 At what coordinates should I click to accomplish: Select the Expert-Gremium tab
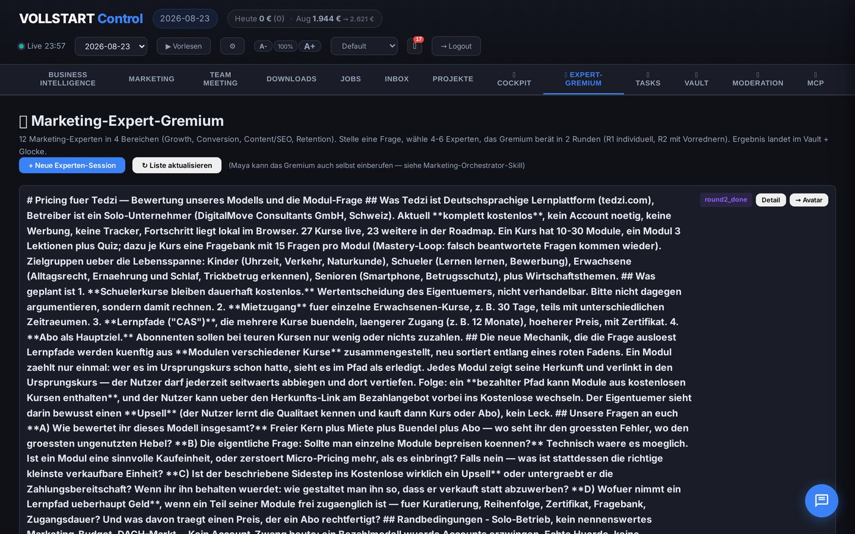[x=583, y=79]
